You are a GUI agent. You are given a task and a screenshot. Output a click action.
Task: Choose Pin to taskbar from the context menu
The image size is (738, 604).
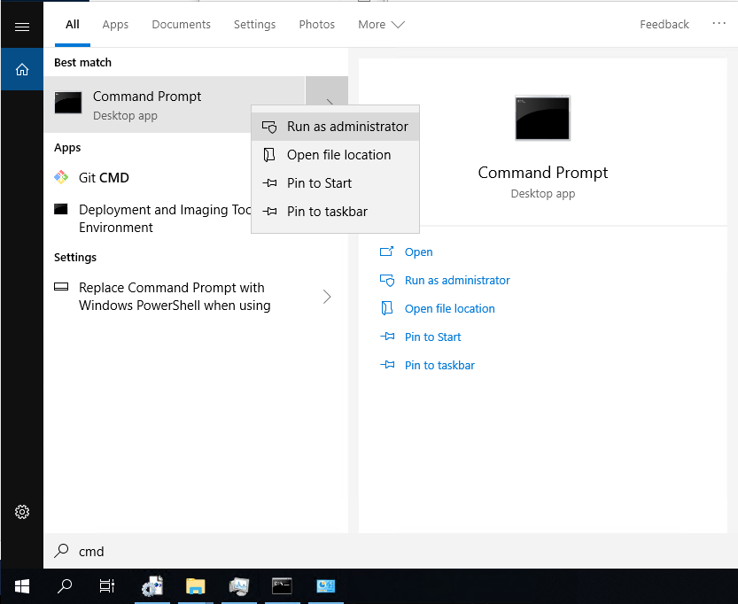(x=326, y=212)
